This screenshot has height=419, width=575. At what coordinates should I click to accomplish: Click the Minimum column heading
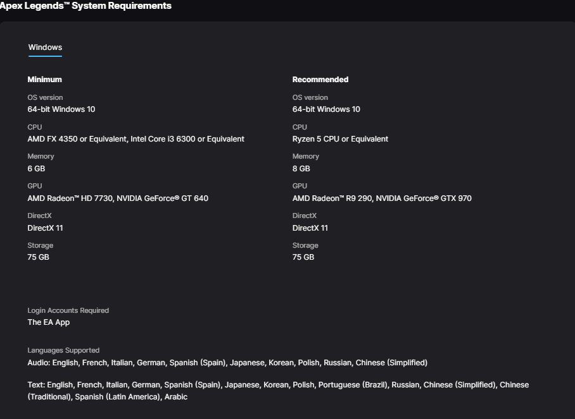44,80
